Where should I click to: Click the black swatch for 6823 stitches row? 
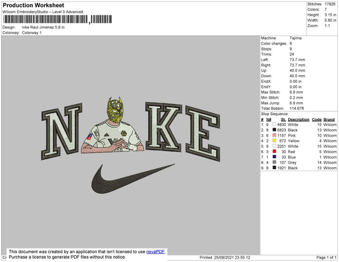274,130
